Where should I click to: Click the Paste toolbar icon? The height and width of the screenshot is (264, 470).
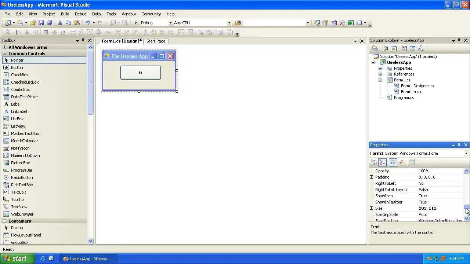(77, 23)
